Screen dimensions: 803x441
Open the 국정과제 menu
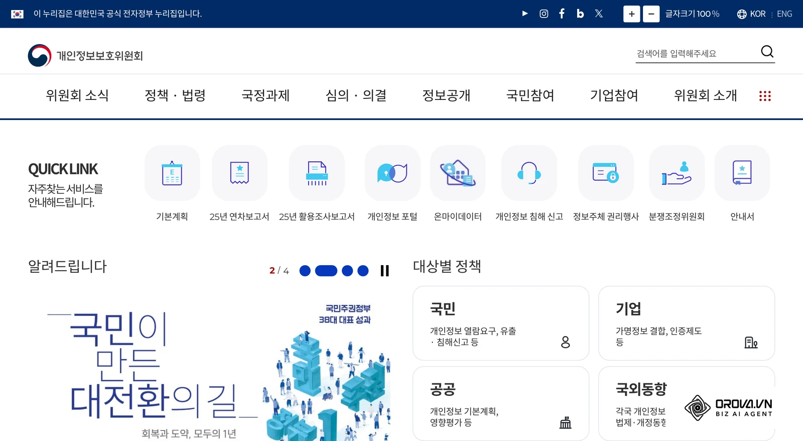tap(265, 95)
